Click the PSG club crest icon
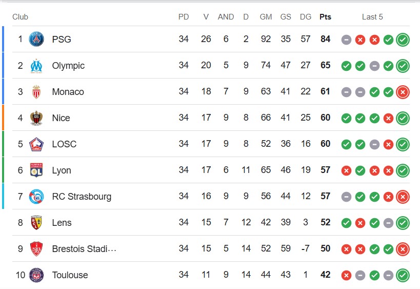 36,39
